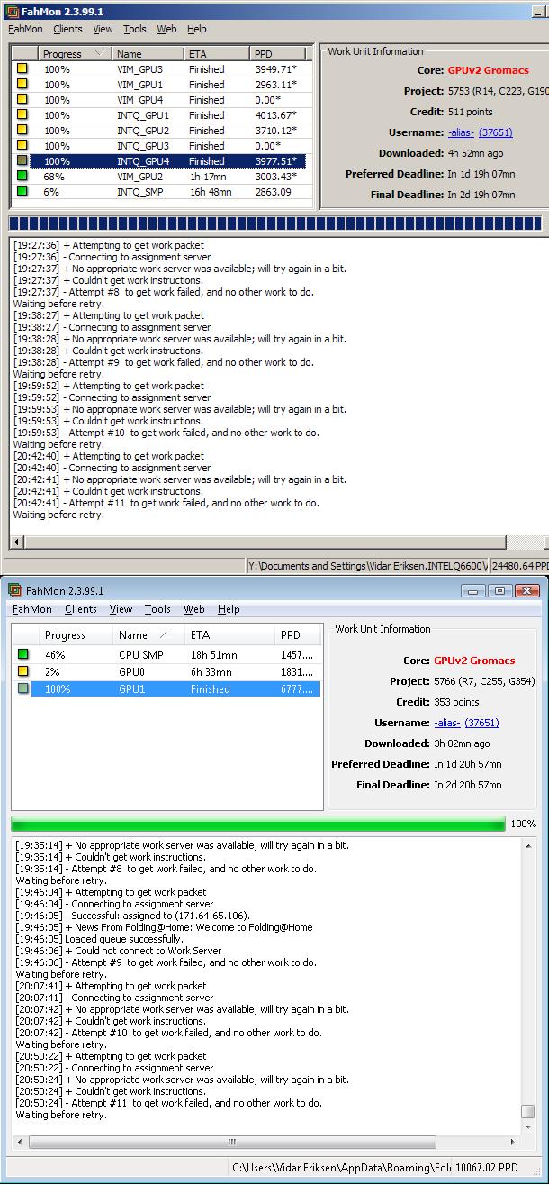Select INTQ_GPU1 client name
Image resolution: width=549 pixels, height=1185 pixels.
pyautogui.click(x=143, y=115)
